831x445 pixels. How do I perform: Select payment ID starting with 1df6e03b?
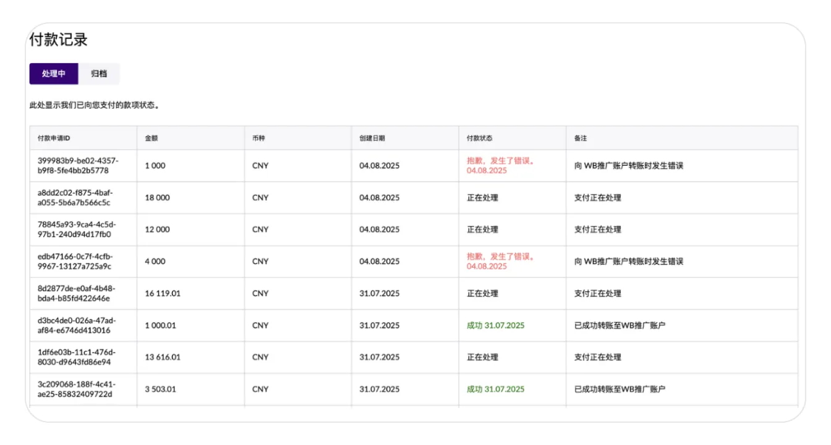(x=78, y=357)
